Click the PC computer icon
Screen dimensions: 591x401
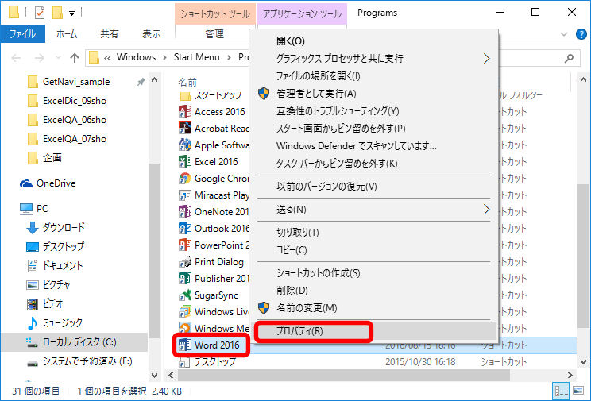point(26,209)
